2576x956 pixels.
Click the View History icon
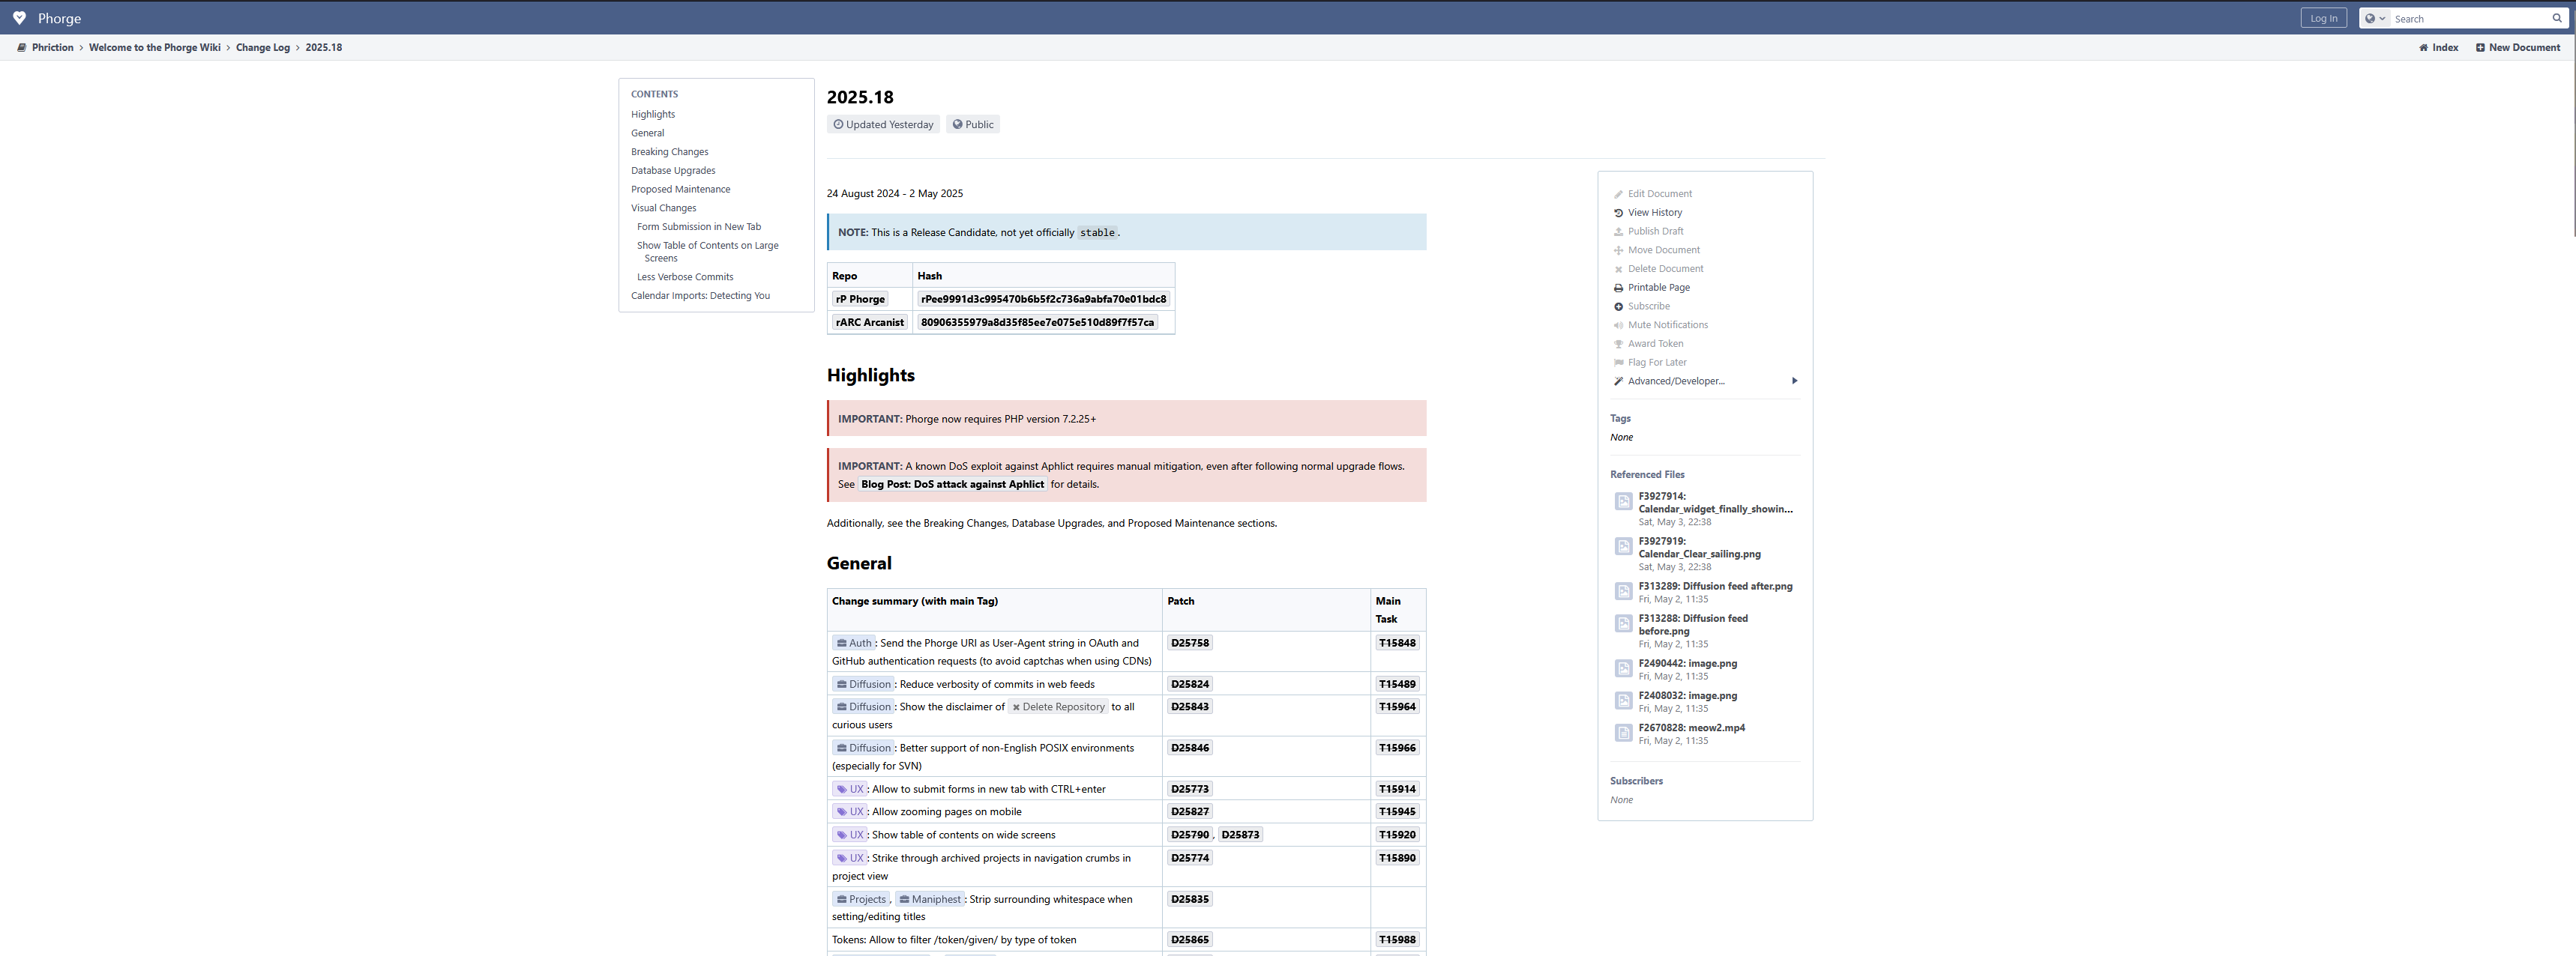pyautogui.click(x=1618, y=213)
